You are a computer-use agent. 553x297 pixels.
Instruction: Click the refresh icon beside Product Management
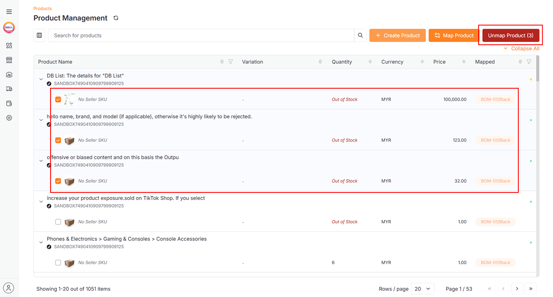[116, 18]
